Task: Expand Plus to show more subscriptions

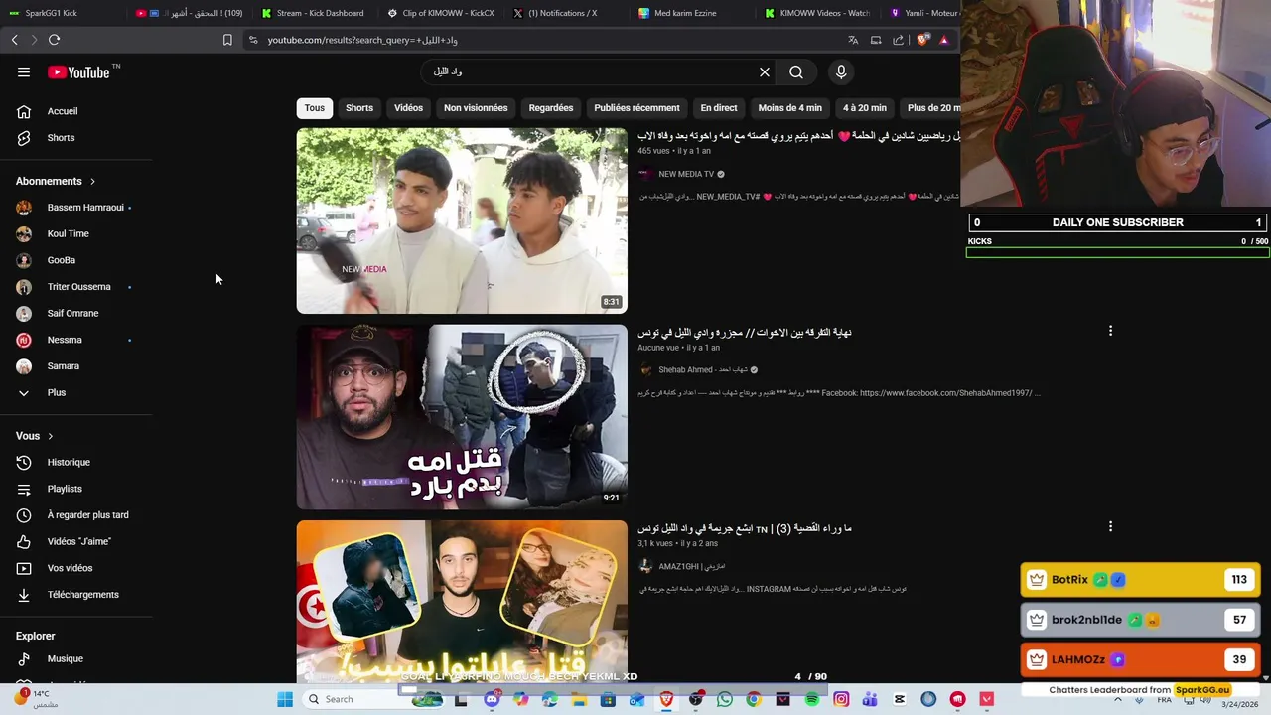Action: click(56, 393)
